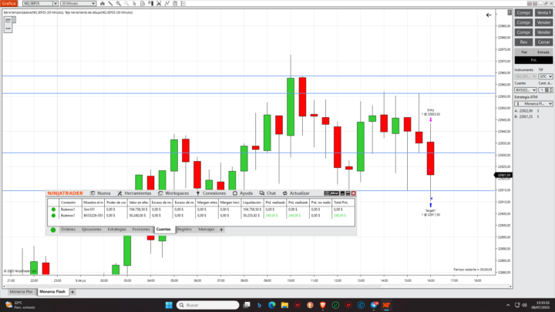This screenshot has height=312, width=555.
Task: Click the Entry order marker on chart
Action: coord(431,120)
